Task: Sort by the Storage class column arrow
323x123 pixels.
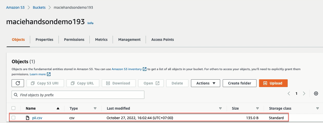Action: 318,109
